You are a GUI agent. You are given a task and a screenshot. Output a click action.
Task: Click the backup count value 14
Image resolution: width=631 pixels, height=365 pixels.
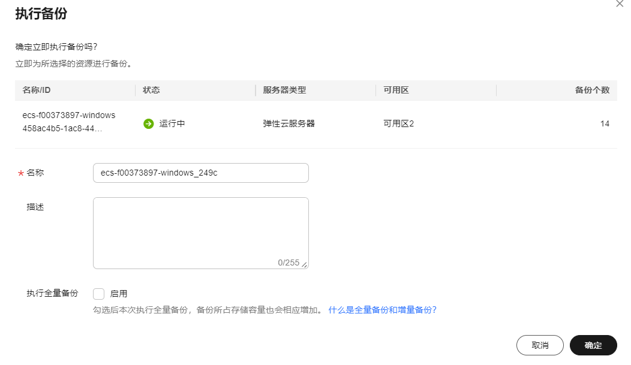pos(605,124)
